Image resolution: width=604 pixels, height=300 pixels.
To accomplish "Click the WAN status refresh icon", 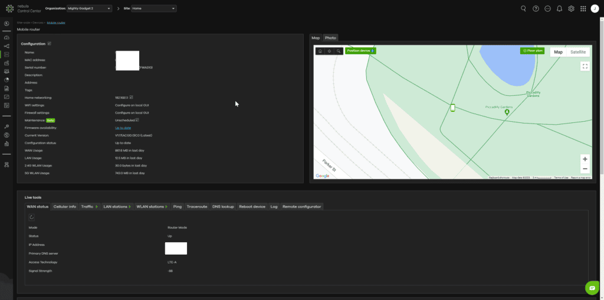I will click(31, 217).
